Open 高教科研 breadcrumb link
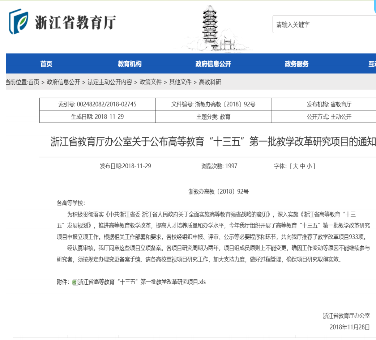This screenshot has height=340, width=376. [210, 82]
